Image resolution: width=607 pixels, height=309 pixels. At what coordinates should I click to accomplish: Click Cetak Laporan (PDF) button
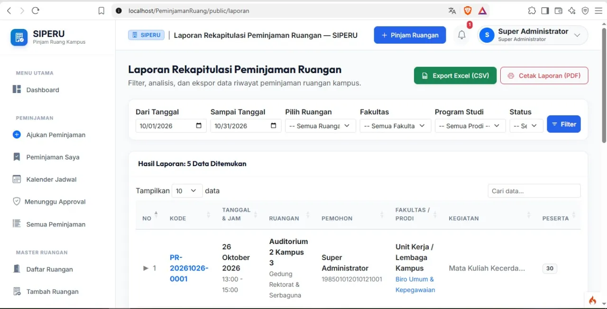544,75
